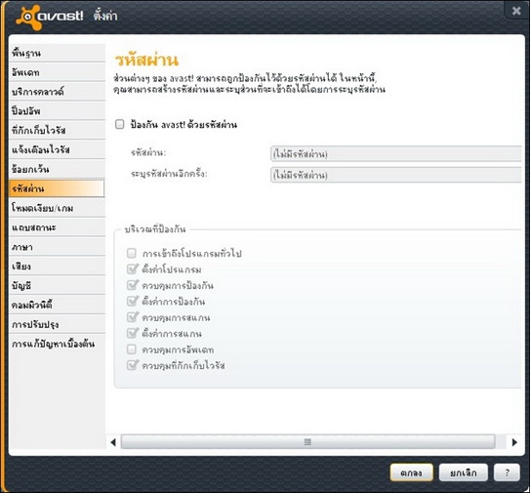Image resolution: width=530 pixels, height=493 pixels.
Task: Cancel with the ยกเลิก button
Action: pos(464,472)
